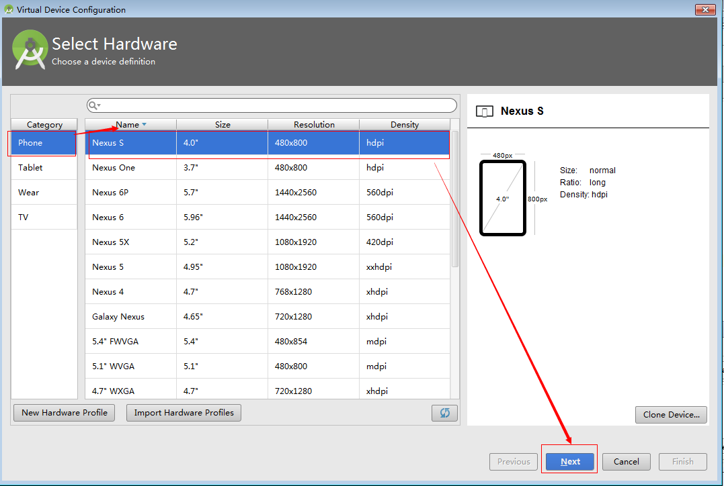
Task: Select the TV category
Action: tap(44, 217)
